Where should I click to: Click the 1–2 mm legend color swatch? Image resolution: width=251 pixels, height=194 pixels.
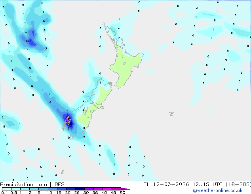25,189
